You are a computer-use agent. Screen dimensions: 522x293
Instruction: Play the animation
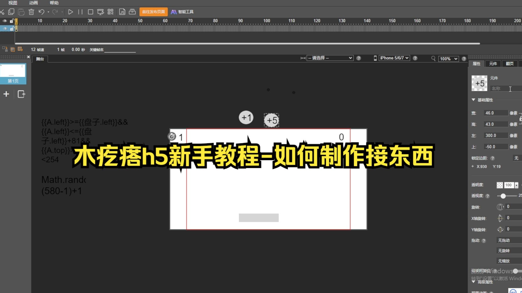pos(71,12)
